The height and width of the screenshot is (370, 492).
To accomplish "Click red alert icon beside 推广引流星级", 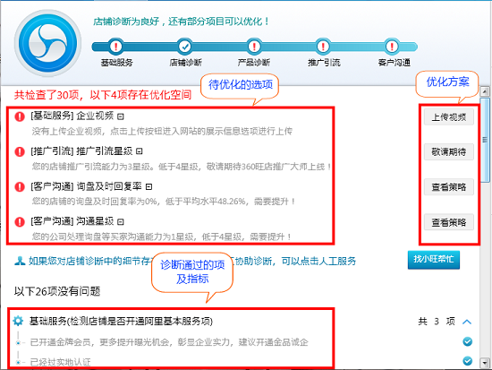I will [x=20, y=151].
